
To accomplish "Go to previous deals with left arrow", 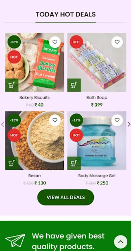I will [3, 124].
